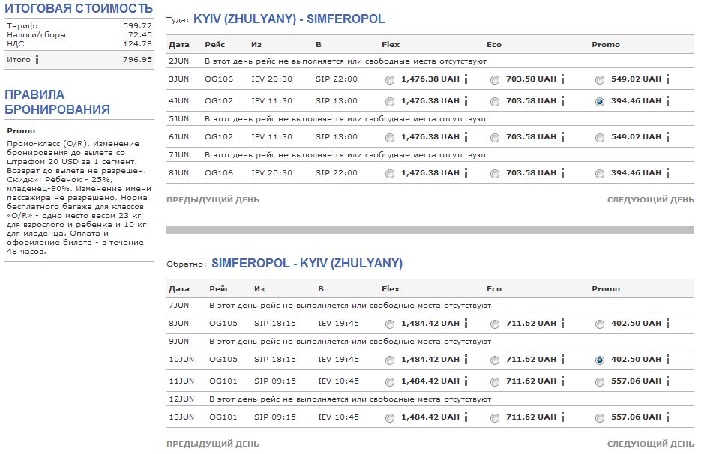Open info icon for 4JUN Flex fare
The width and height of the screenshot is (701, 454).
[x=466, y=101]
